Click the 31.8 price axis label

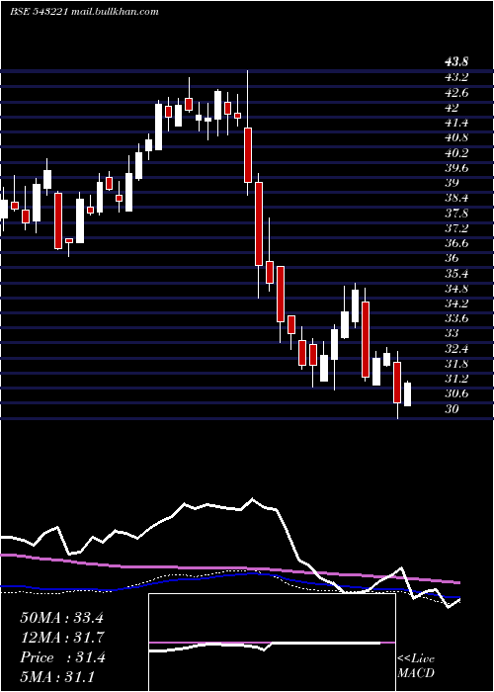[x=456, y=364]
